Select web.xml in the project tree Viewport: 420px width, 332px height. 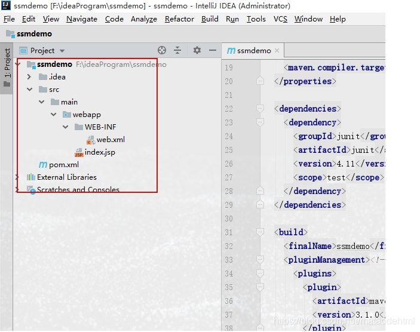point(111,140)
